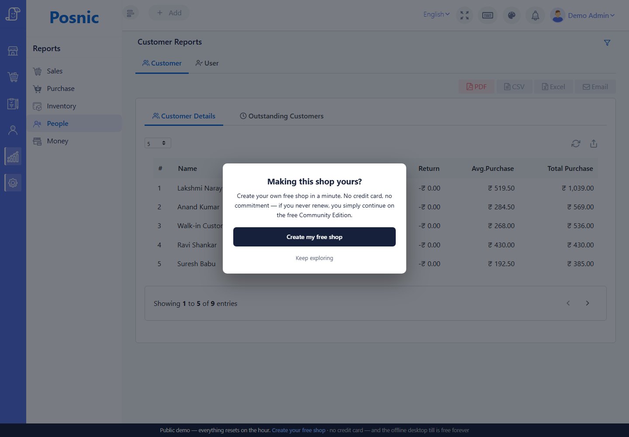
Task: Expand the Demo Admin user menu
Action: pos(591,15)
